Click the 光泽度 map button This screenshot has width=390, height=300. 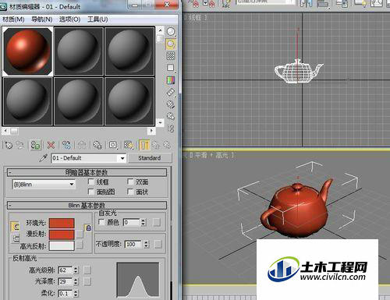coord(87,281)
